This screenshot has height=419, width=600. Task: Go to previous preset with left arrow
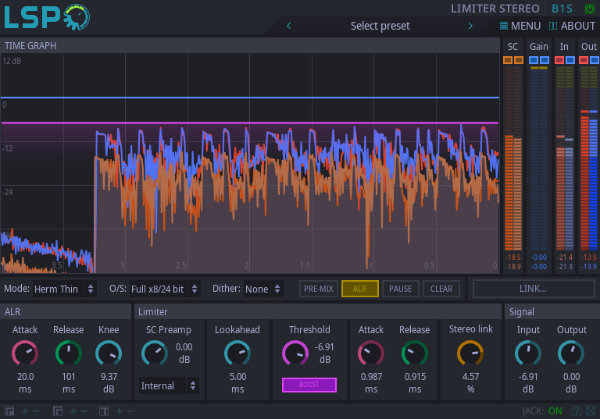click(289, 26)
